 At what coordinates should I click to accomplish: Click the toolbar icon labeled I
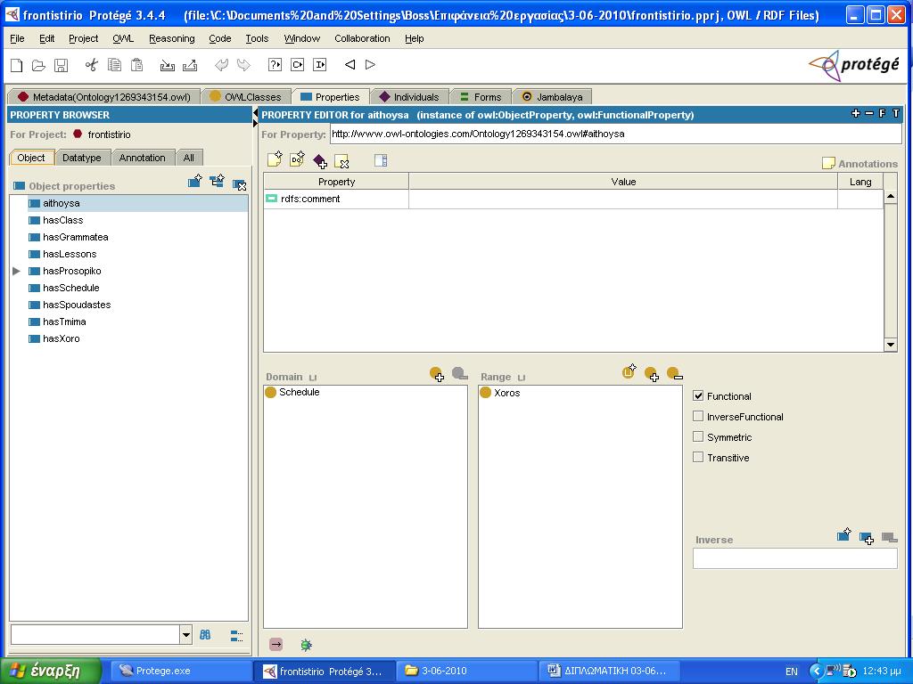pyautogui.click(x=320, y=65)
